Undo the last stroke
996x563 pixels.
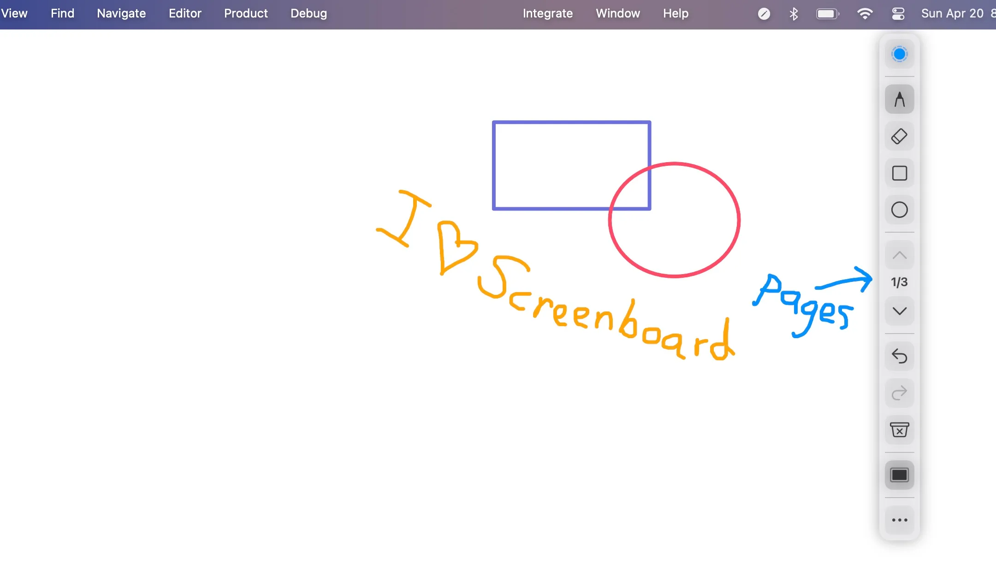[899, 356]
